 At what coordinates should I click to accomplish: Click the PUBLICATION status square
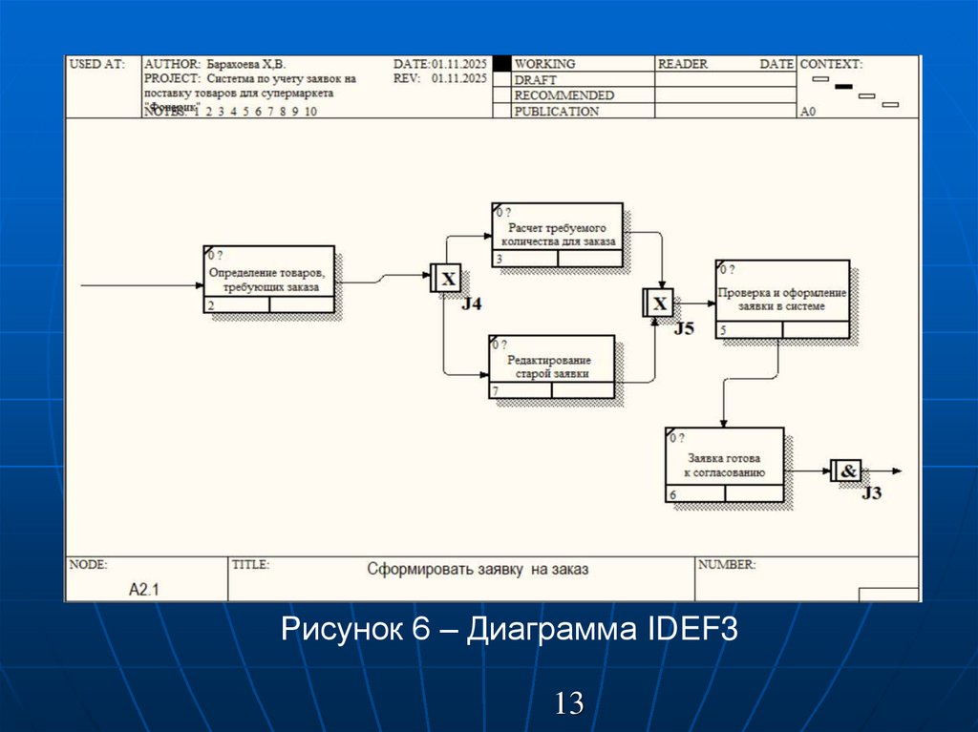pos(502,111)
